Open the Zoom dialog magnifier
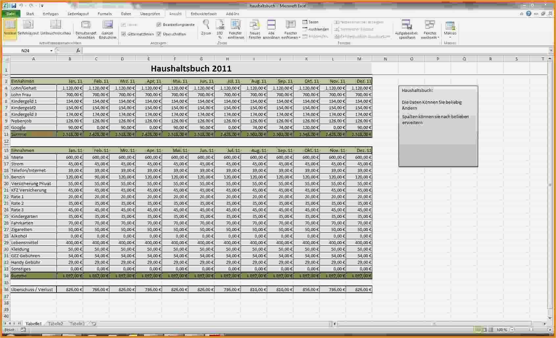The height and width of the screenshot is (338, 556). click(206, 28)
